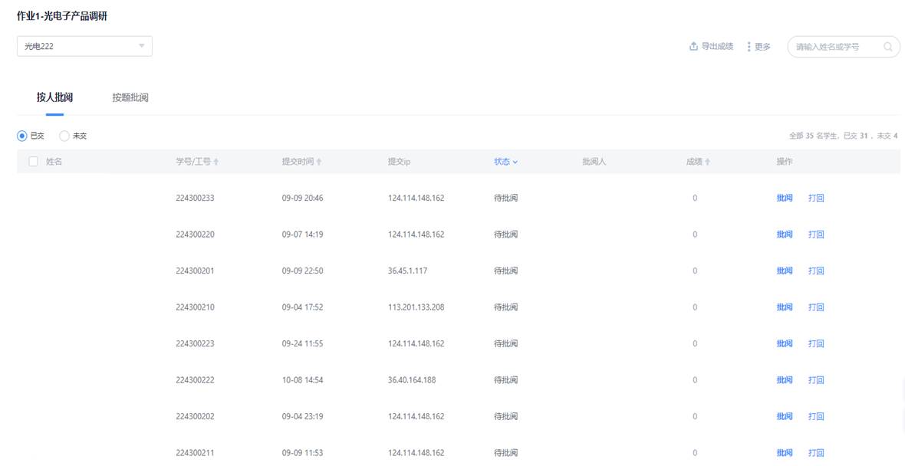
Task: Open the 光电222 class dropdown
Action: (x=84, y=46)
